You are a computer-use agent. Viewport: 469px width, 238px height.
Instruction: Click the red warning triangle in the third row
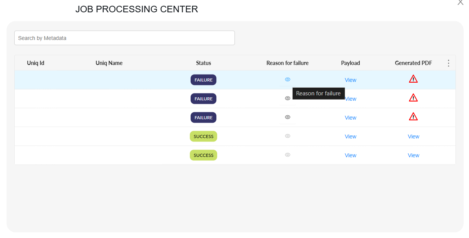tap(413, 117)
